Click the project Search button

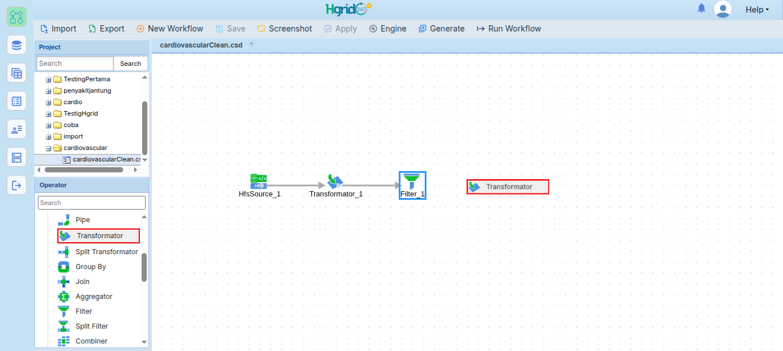pyautogui.click(x=131, y=64)
